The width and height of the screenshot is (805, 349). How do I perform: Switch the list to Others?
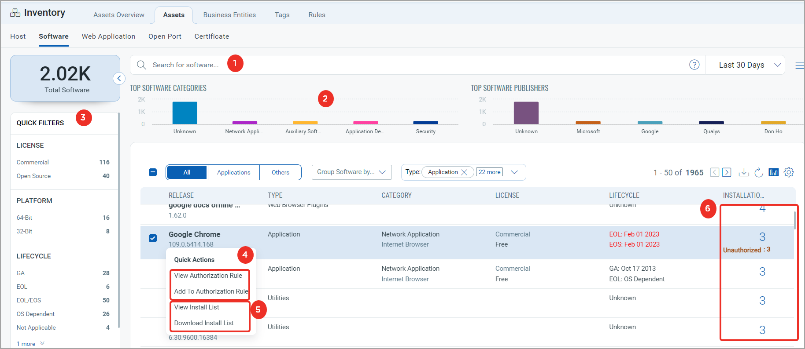tap(281, 172)
